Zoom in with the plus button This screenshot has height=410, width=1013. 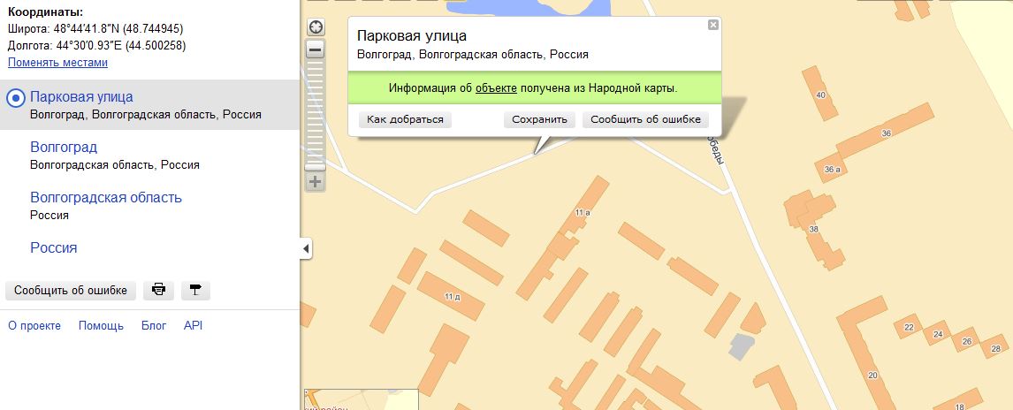click(x=316, y=182)
